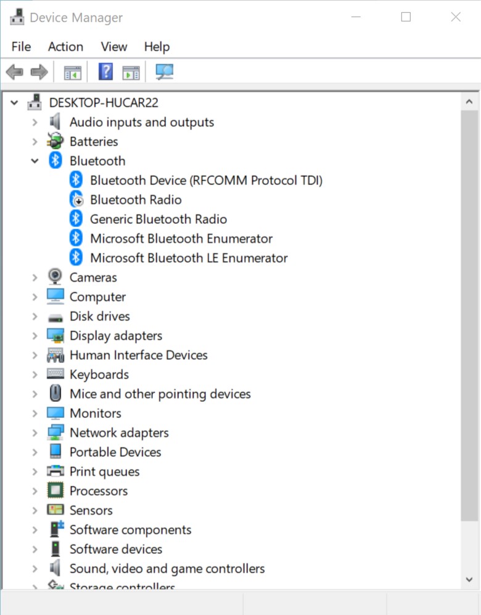481x615 pixels.
Task: Select the Bluetooth Radio device label
Action: tap(136, 200)
